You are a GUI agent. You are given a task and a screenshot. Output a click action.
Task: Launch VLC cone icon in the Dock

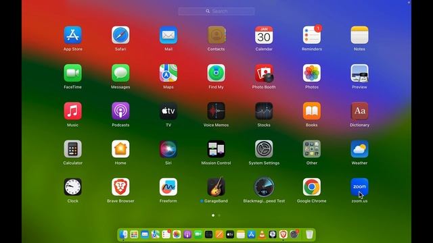262,234
